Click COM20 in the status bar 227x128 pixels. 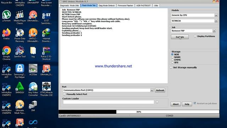pos(170,116)
